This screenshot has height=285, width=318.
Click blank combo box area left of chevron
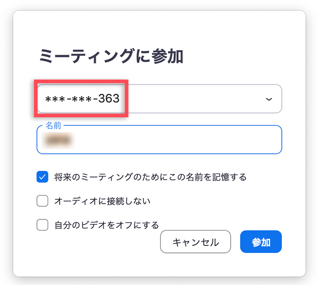(193, 99)
